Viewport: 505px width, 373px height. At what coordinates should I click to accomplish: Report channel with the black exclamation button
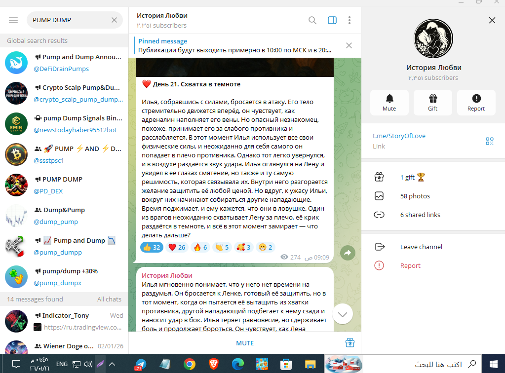point(476,103)
